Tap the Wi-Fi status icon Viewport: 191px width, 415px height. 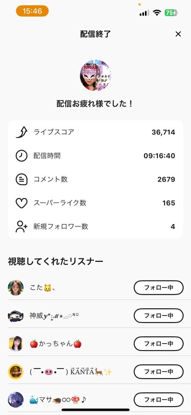click(157, 13)
